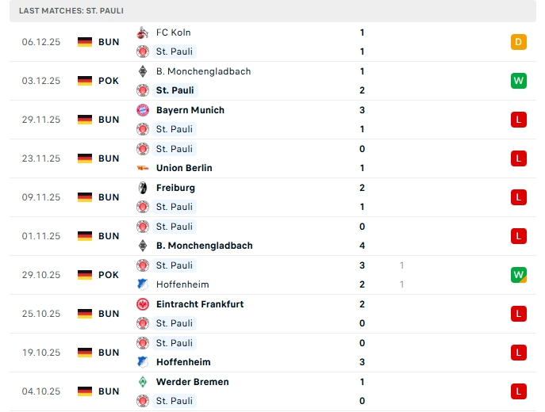Select the Werder Bremen team name
The width and height of the screenshot is (545, 412).
(192, 382)
